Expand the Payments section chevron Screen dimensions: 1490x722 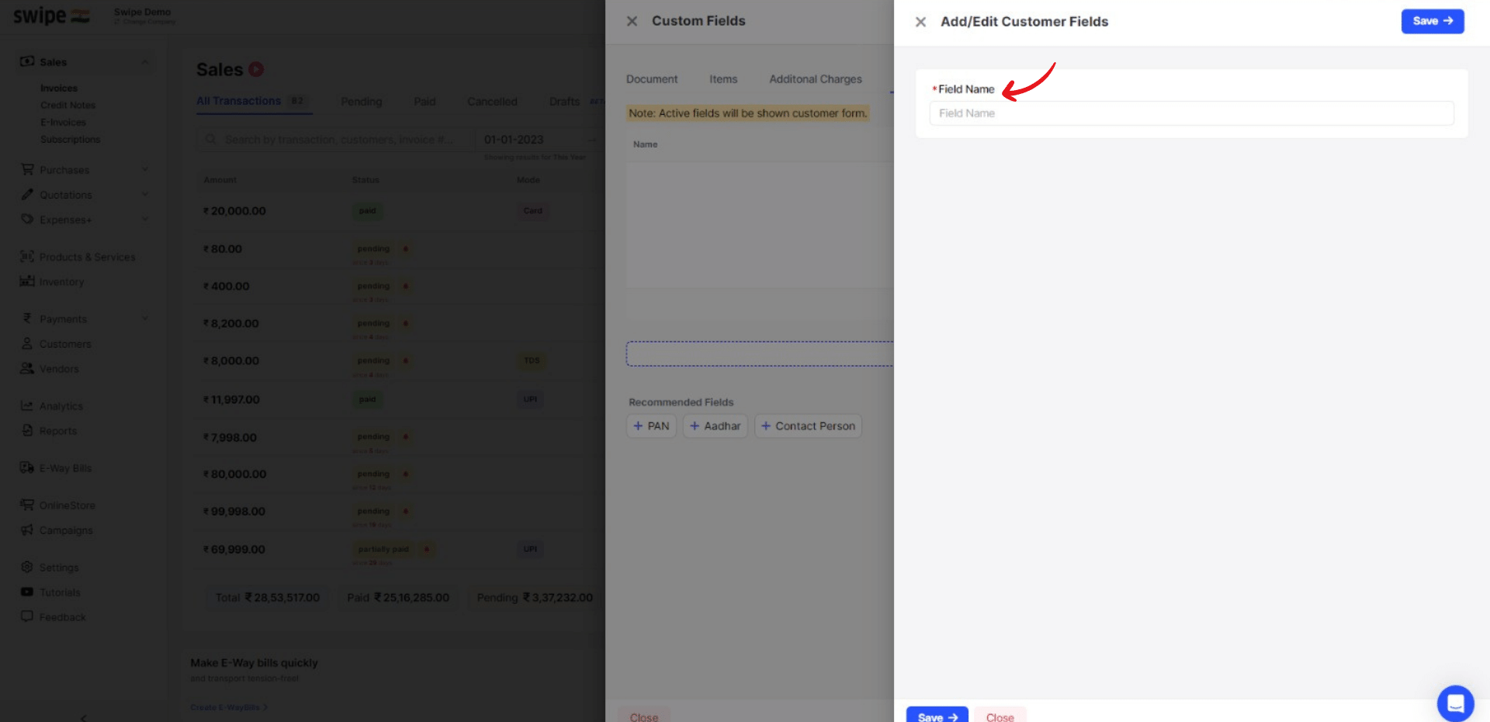pos(145,318)
